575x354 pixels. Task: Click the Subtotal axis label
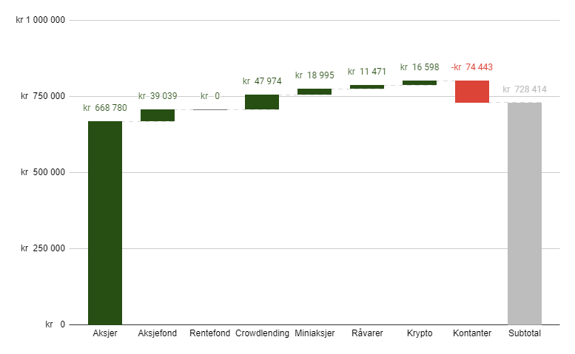(x=525, y=333)
